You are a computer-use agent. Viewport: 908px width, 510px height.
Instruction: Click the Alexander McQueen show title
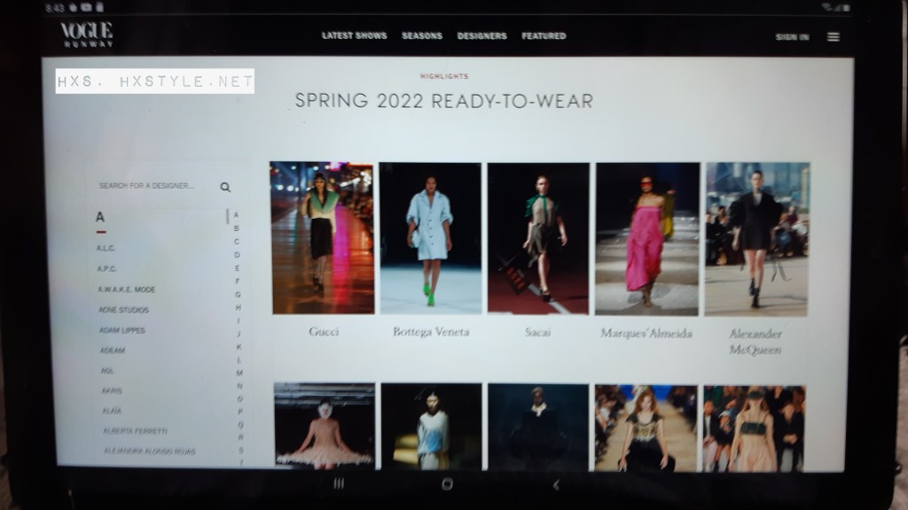pos(754,341)
